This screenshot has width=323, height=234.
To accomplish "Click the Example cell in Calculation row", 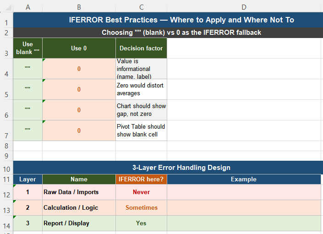I will point(244,207).
